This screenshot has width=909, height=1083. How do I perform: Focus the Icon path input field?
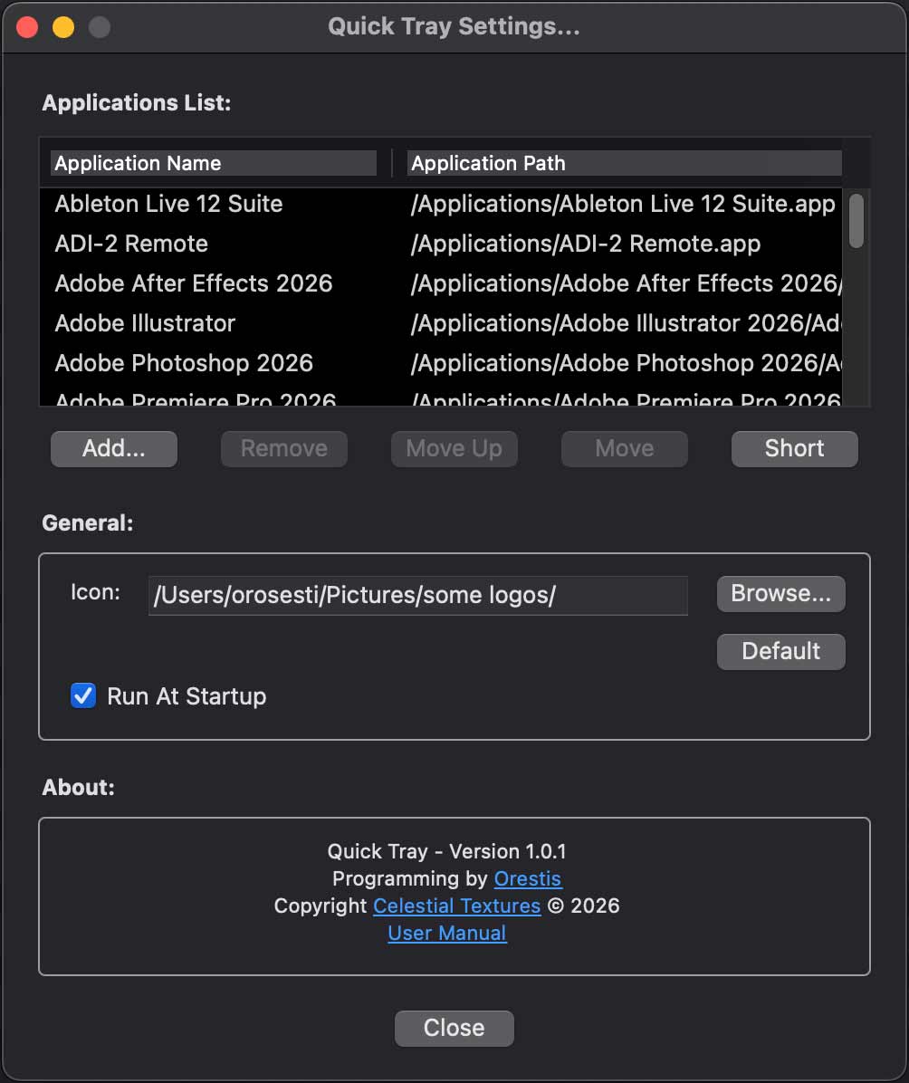point(418,595)
